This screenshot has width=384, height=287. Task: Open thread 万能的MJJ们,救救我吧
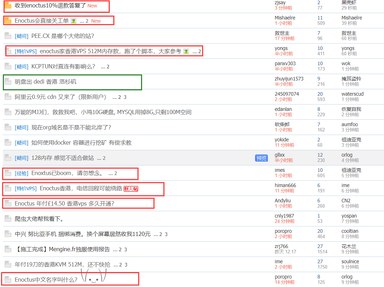click(x=103, y=112)
